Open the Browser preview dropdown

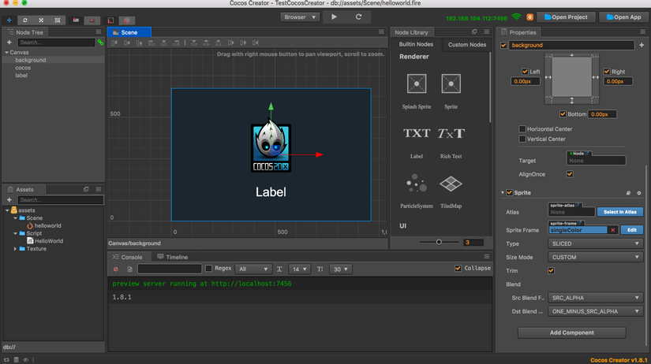[300, 17]
